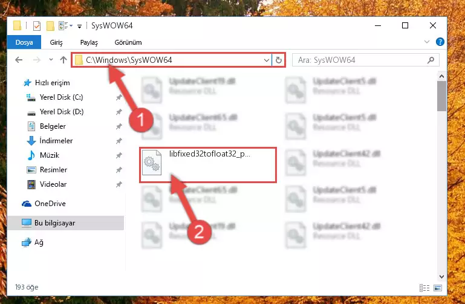Click the Bu bilgisayar monitor icon

point(27,223)
